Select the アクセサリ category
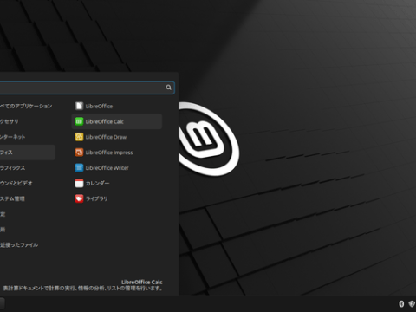The width and height of the screenshot is (416, 312). [10, 121]
